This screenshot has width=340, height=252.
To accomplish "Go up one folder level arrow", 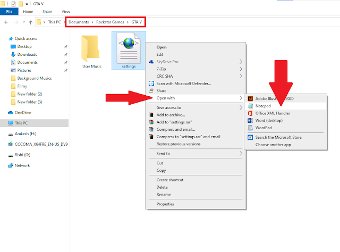I will click(x=31, y=22).
